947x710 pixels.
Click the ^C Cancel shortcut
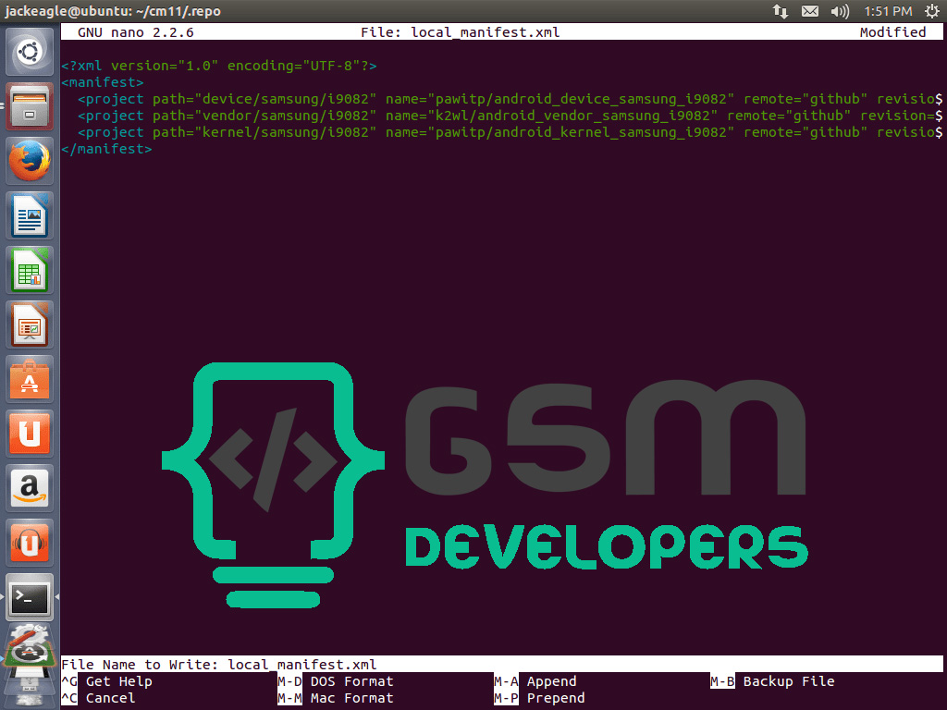tap(98, 698)
